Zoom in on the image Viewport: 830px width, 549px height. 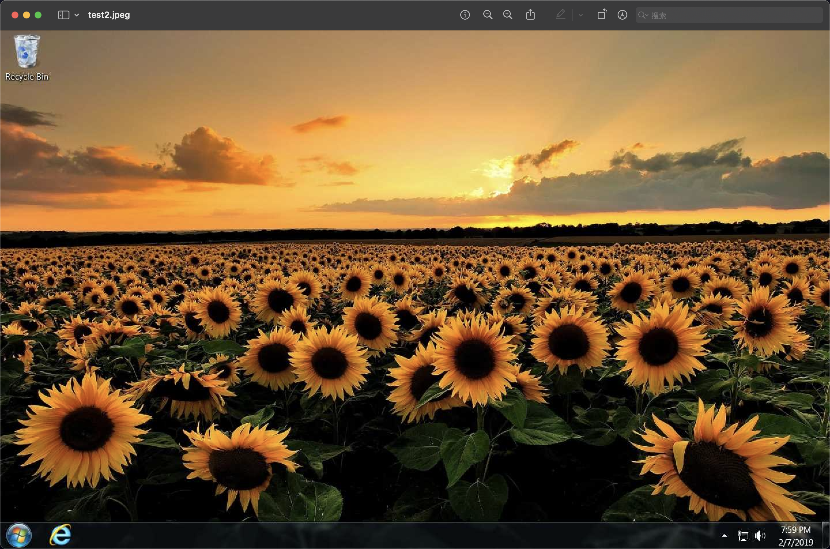pyautogui.click(x=508, y=15)
